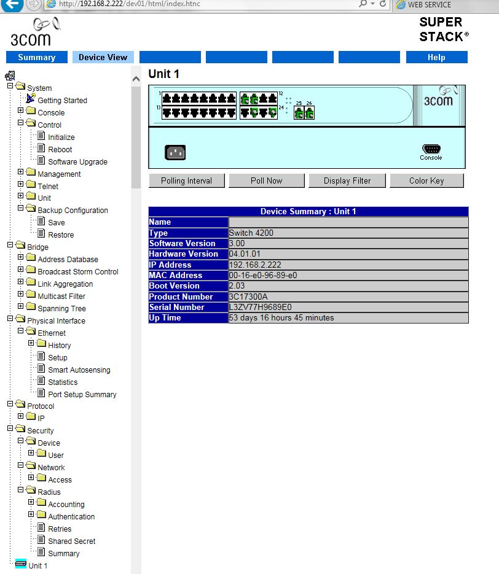The height and width of the screenshot is (574, 499).
Task: Select the Smart Autosensing tree item
Action: (x=79, y=370)
